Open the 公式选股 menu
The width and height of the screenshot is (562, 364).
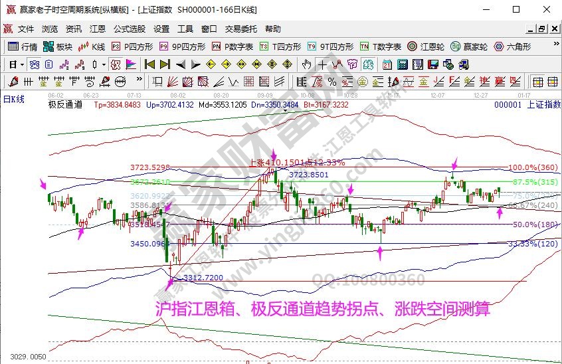tap(130, 29)
